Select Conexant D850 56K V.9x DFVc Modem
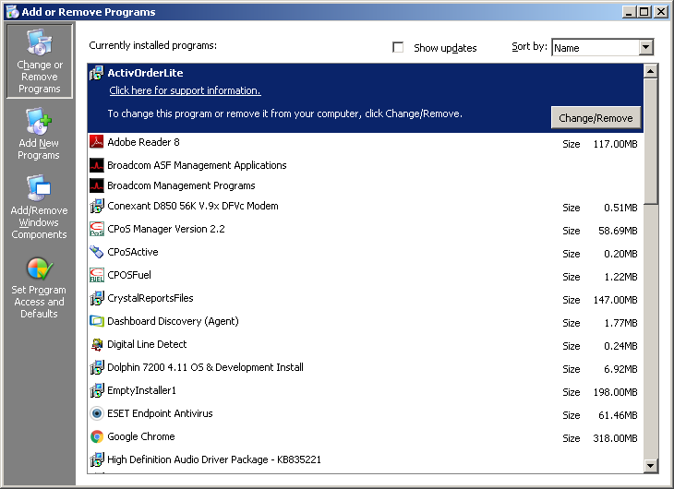The height and width of the screenshot is (489, 674). point(365,207)
